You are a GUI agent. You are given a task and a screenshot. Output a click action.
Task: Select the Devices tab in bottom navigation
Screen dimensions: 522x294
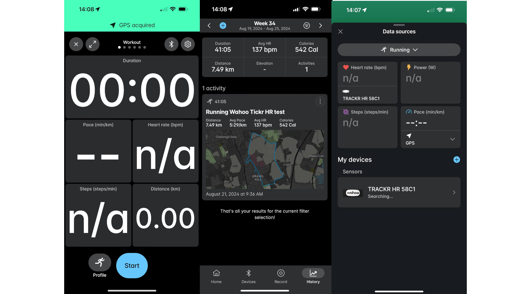click(248, 276)
